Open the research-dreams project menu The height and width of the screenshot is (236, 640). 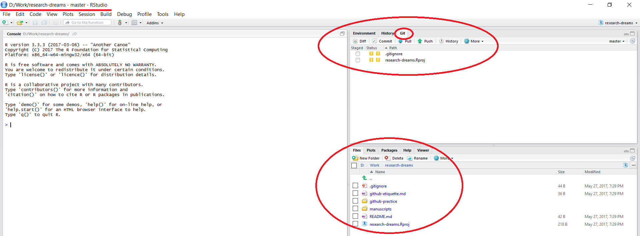point(618,23)
